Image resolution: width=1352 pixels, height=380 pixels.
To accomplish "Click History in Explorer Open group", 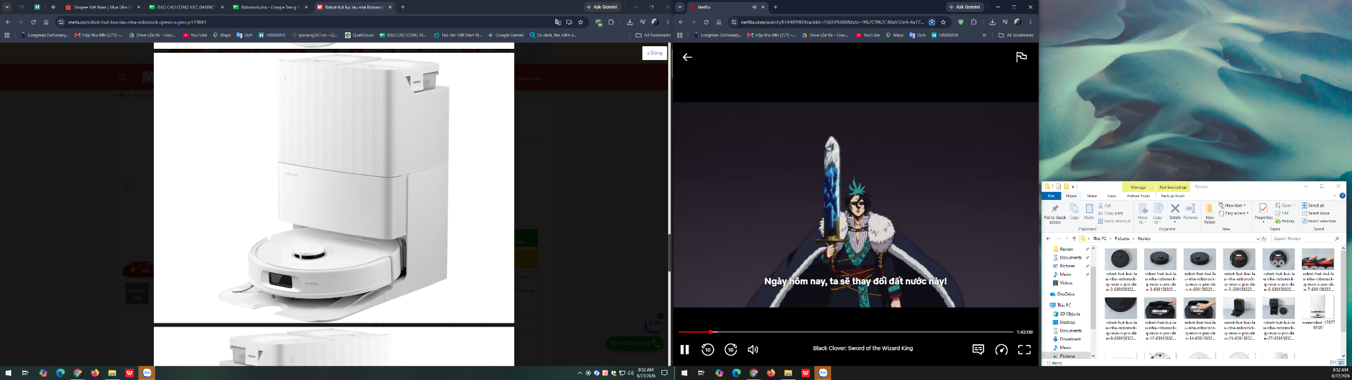I will pos(1285,221).
